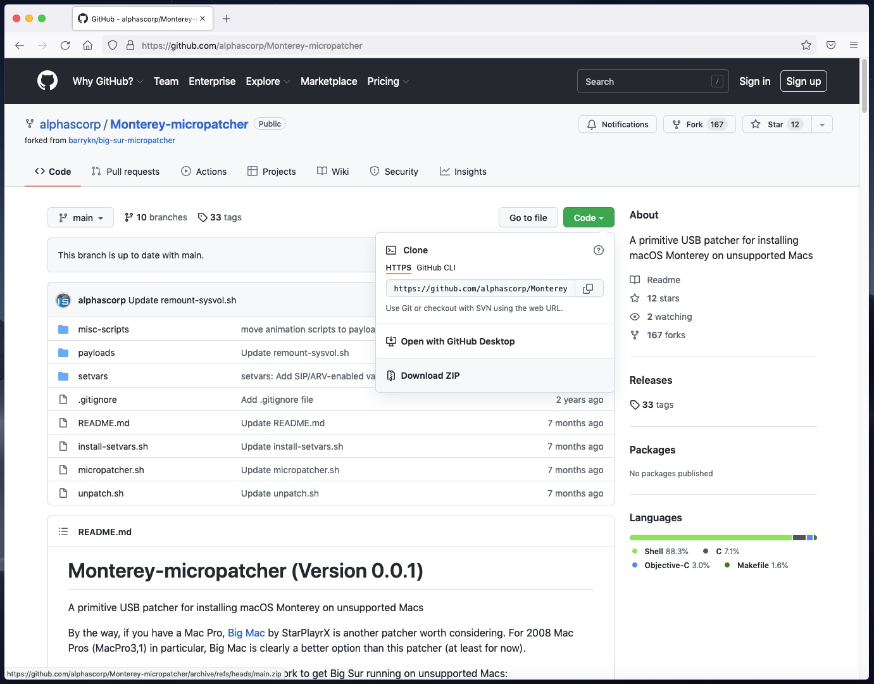Click the unpatch.sh file icon
Viewport: 874px width, 684px height.
pyautogui.click(x=63, y=493)
